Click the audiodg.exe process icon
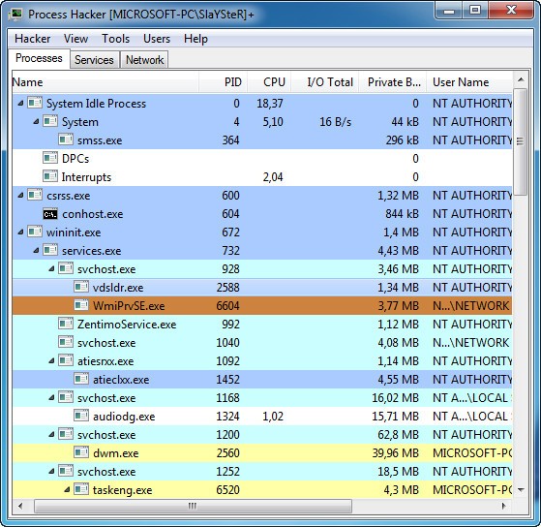541x527 pixels. point(81,416)
